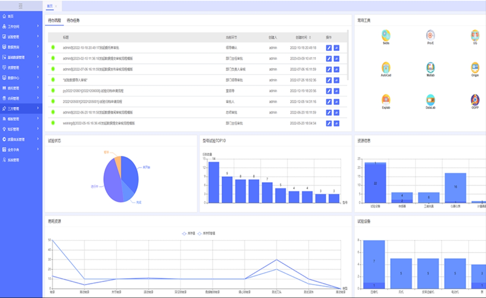486x298 pixels.
Task: Toggle the 进行中 pie slice label
Action: pos(94,186)
